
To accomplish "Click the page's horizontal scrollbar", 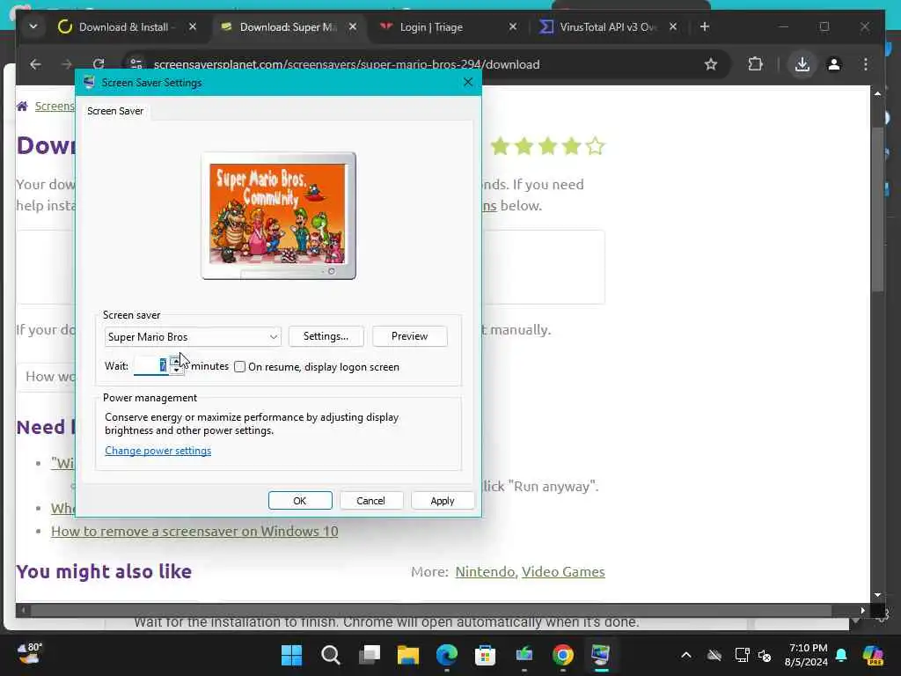I will coord(431,610).
